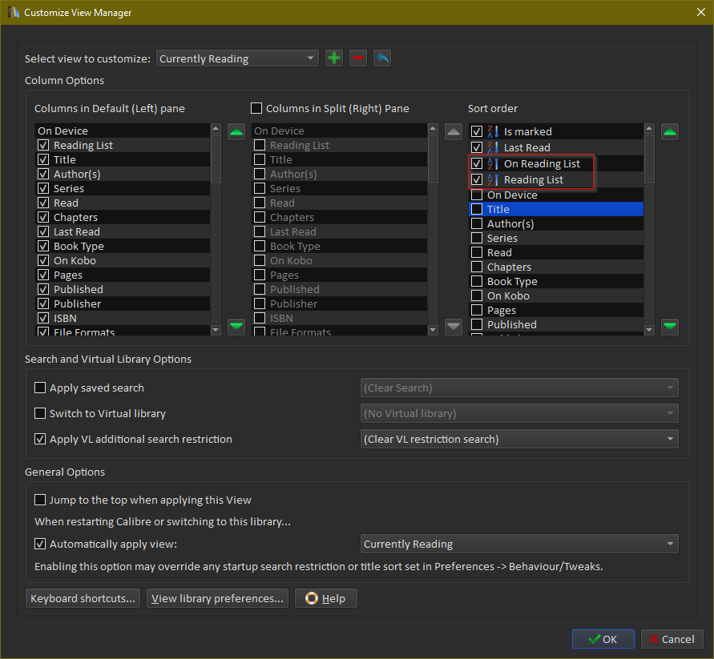Select On Device header in left pane list

(122, 131)
